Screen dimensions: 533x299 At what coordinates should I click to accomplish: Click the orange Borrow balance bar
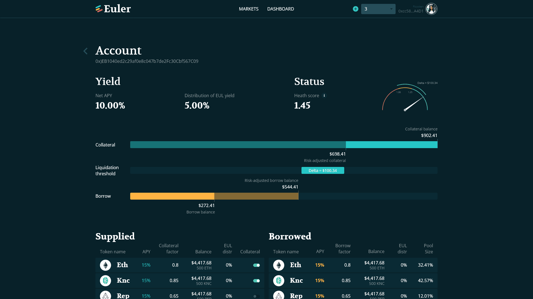[172, 196]
